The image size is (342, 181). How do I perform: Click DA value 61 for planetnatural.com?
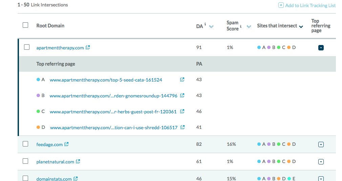coord(199,161)
